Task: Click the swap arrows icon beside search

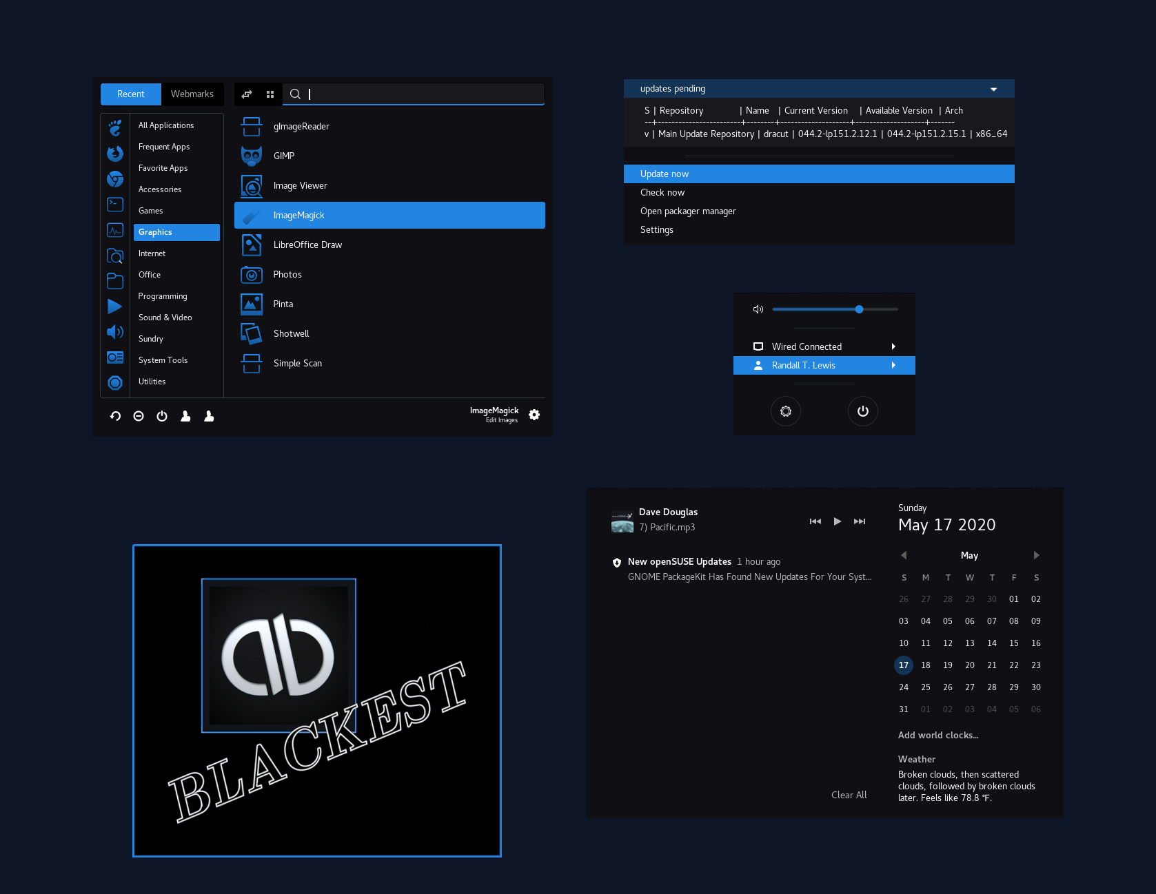Action: click(247, 94)
